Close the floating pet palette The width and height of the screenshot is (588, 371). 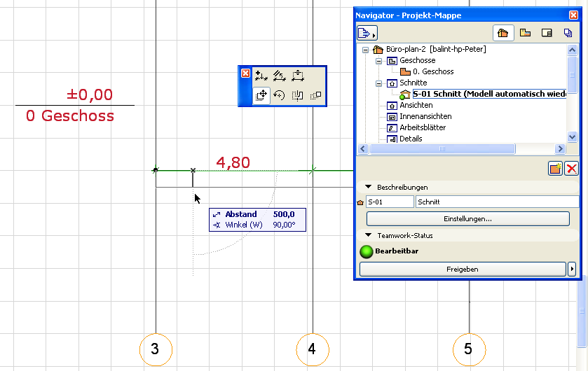[245, 73]
